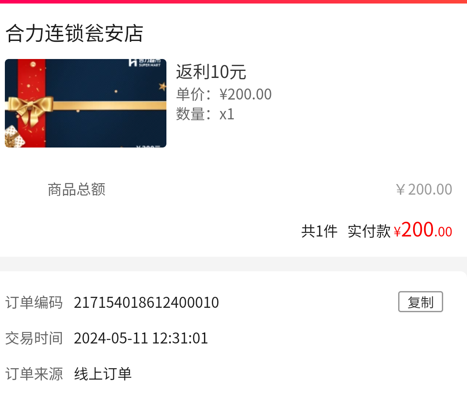Viewport: 467px width, 395px height.
Task: Select the 商品总额 row label
Action: pyautogui.click(x=76, y=190)
